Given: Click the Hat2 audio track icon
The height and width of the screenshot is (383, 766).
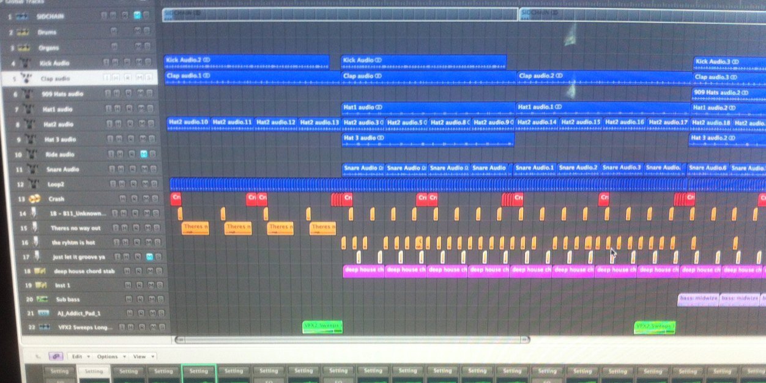Looking at the screenshot, I should point(31,124).
